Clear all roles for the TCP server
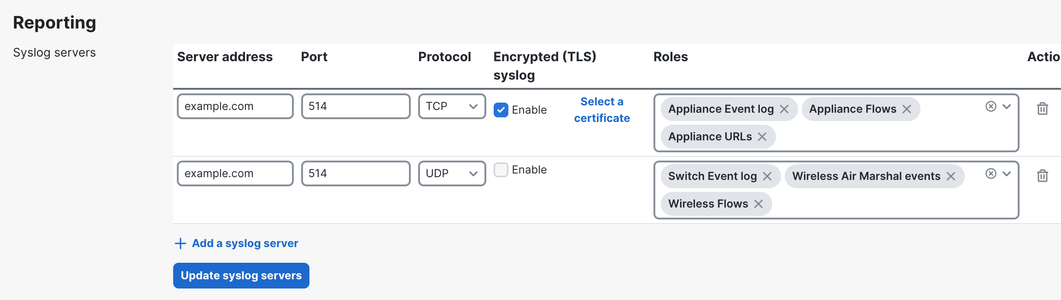 coord(991,107)
